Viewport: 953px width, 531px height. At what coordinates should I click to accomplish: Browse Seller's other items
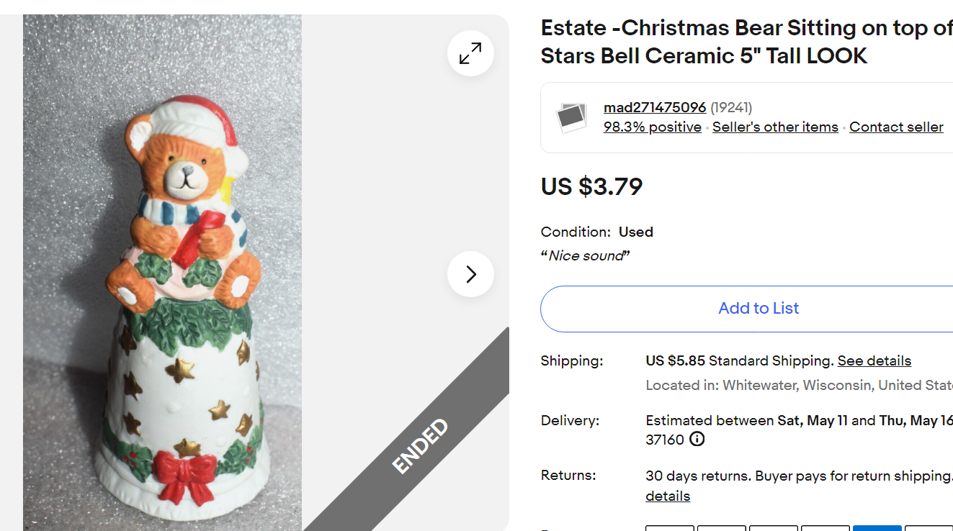[775, 127]
